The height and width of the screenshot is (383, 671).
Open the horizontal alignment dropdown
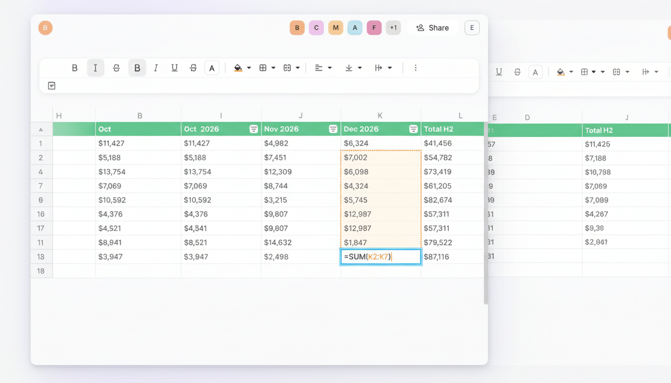pos(323,68)
